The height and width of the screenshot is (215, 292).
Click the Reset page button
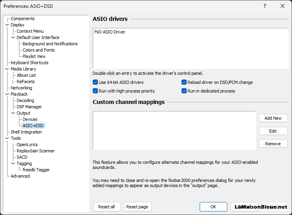(137, 207)
